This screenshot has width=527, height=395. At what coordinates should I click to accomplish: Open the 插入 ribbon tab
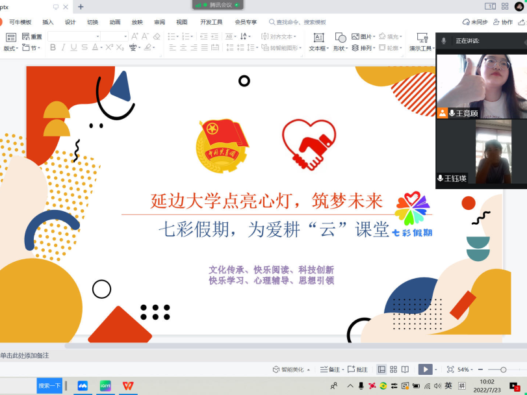click(47, 22)
